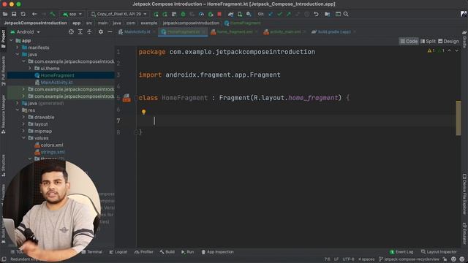Open the Copy_of_Pixel XL API 29 device dropdown
This screenshot has height=263, width=468.
118,14
